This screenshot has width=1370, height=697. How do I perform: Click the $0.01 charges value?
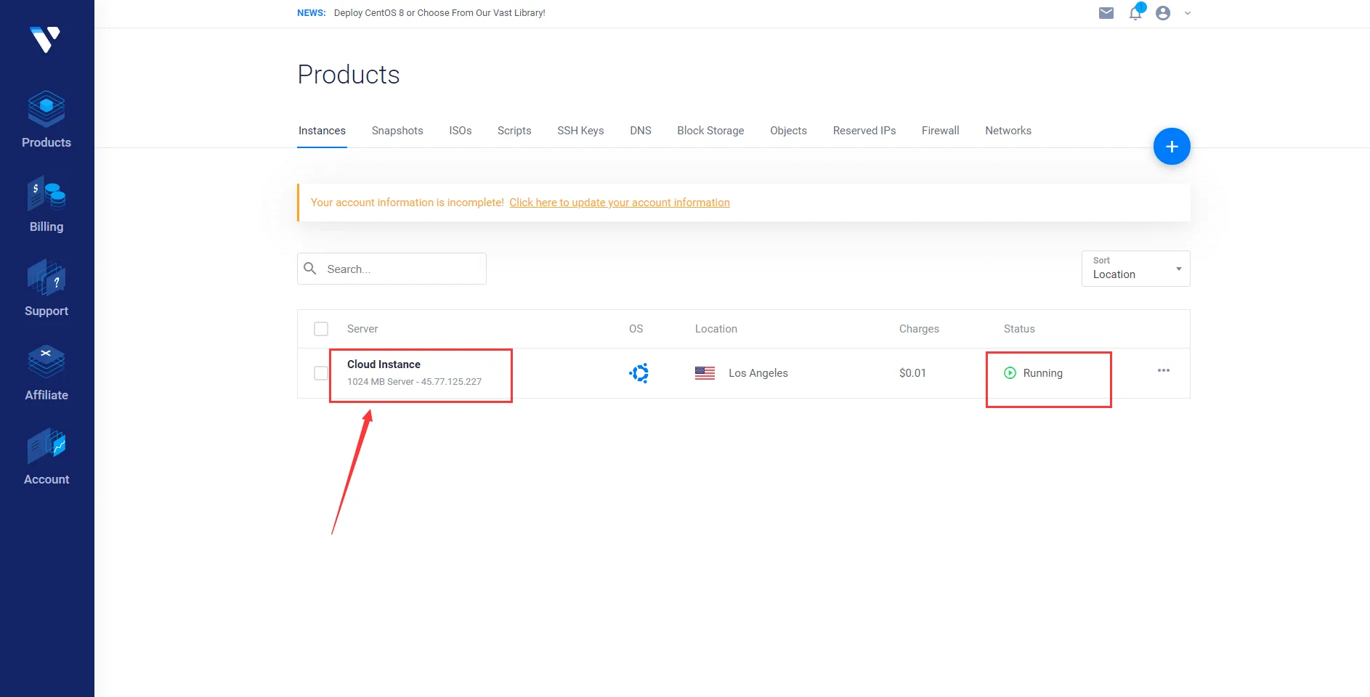(912, 373)
